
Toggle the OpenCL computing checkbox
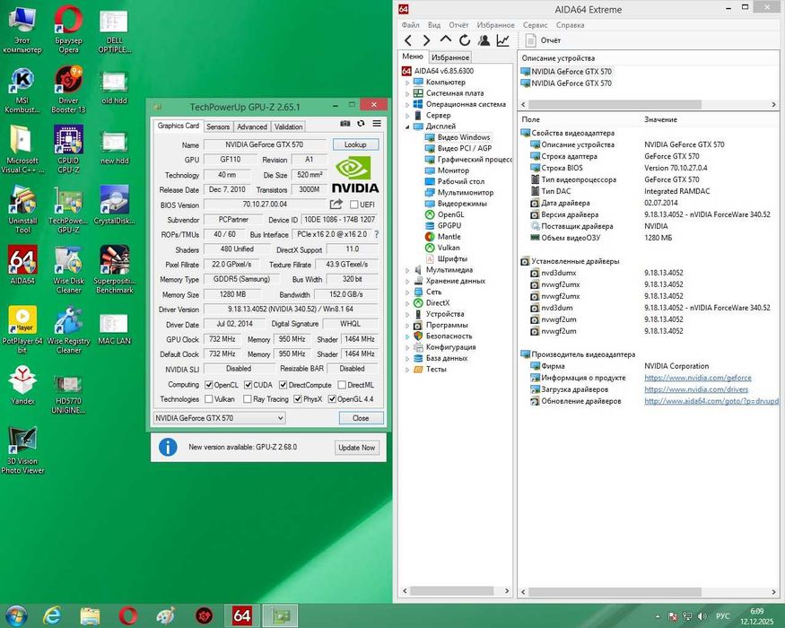point(209,385)
